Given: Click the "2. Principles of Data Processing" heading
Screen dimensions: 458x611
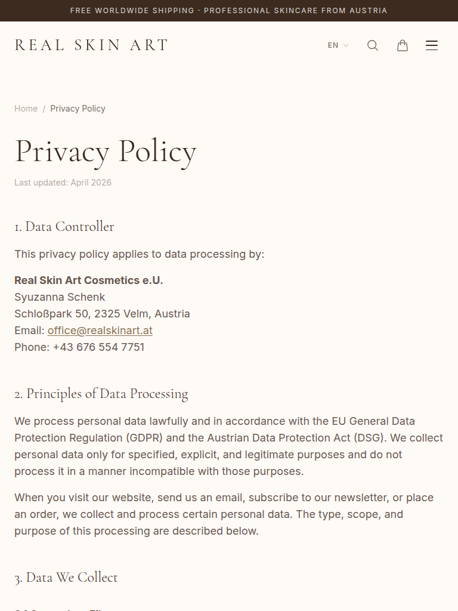Looking at the screenshot, I should click(101, 394).
